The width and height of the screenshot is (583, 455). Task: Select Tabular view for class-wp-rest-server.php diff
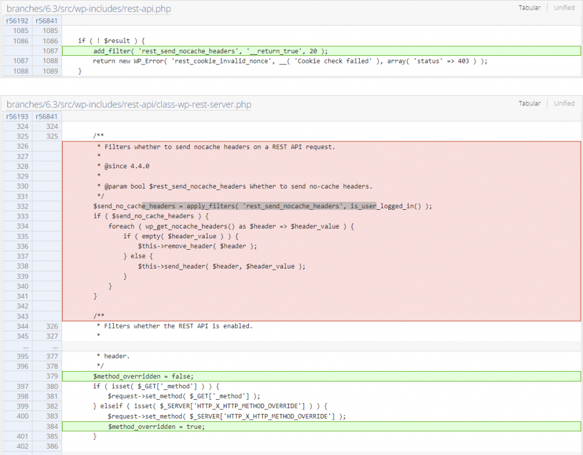coord(529,104)
